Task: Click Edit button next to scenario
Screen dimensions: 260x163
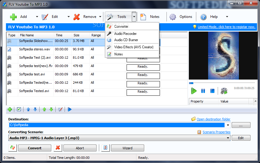Action: (x=241, y=138)
